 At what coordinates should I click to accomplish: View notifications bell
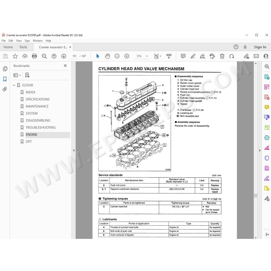(x=245, y=47)
